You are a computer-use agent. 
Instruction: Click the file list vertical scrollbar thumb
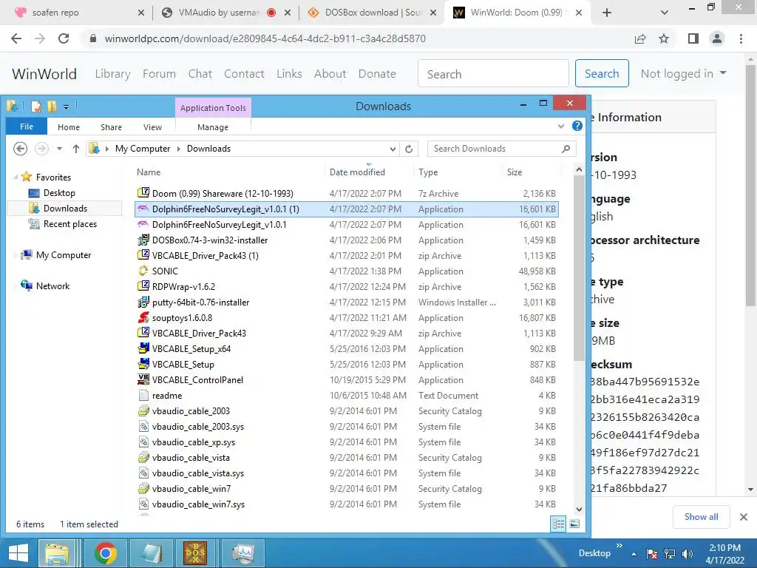(579, 268)
